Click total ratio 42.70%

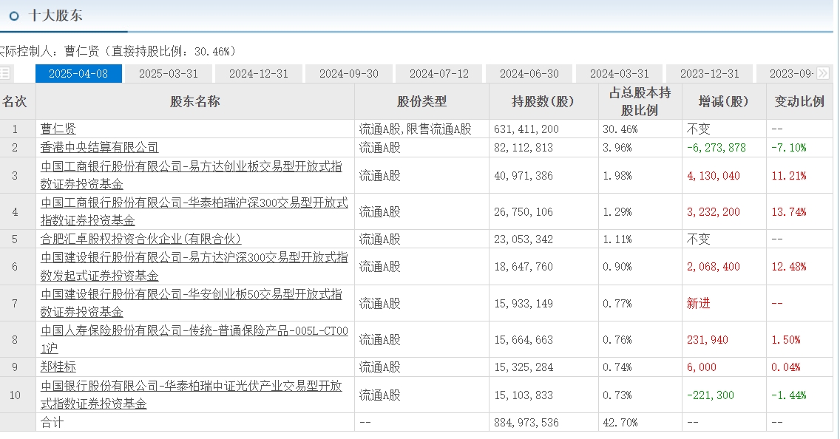coord(620,423)
